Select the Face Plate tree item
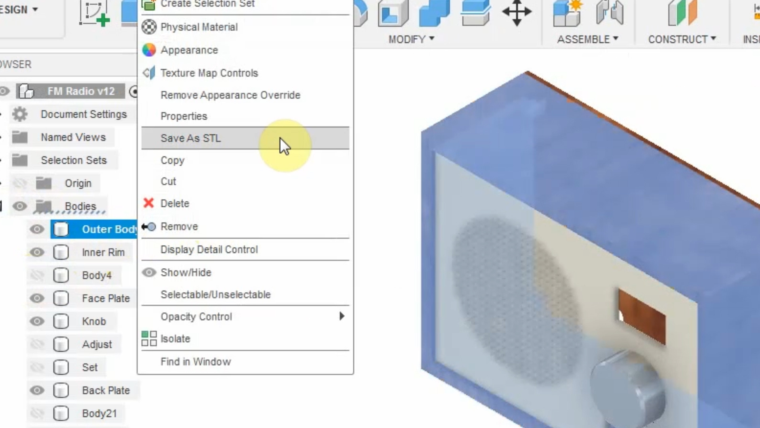Image resolution: width=760 pixels, height=428 pixels. [106, 298]
